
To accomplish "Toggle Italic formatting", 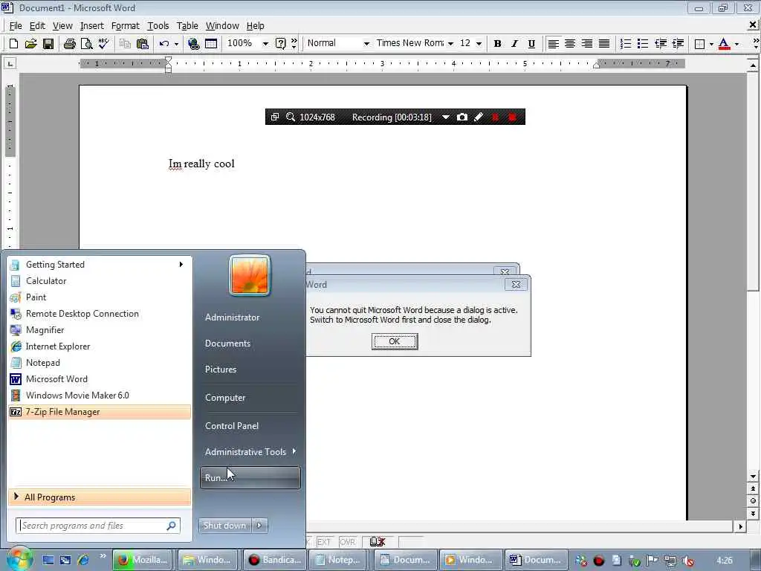I will (x=514, y=44).
